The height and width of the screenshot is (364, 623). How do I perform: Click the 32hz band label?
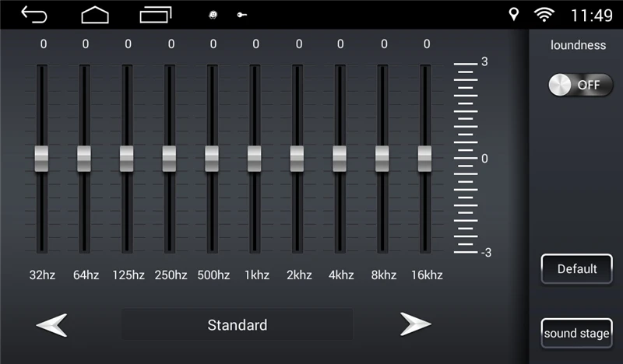point(42,275)
